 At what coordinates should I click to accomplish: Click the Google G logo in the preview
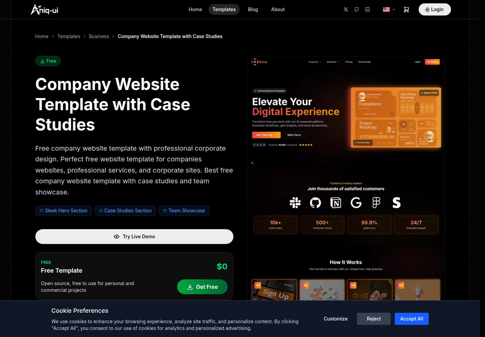click(356, 203)
